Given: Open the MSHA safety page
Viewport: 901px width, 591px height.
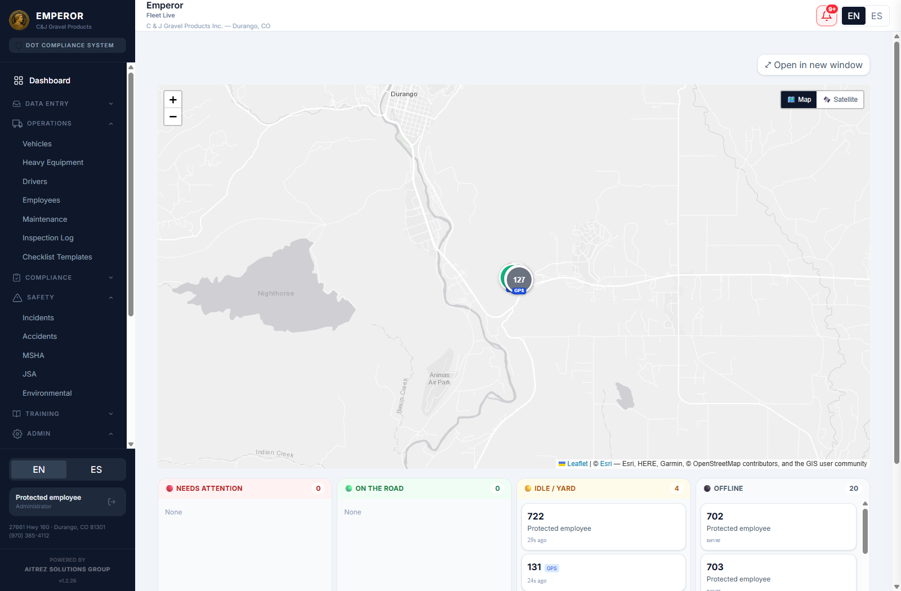Looking at the screenshot, I should (x=33, y=355).
